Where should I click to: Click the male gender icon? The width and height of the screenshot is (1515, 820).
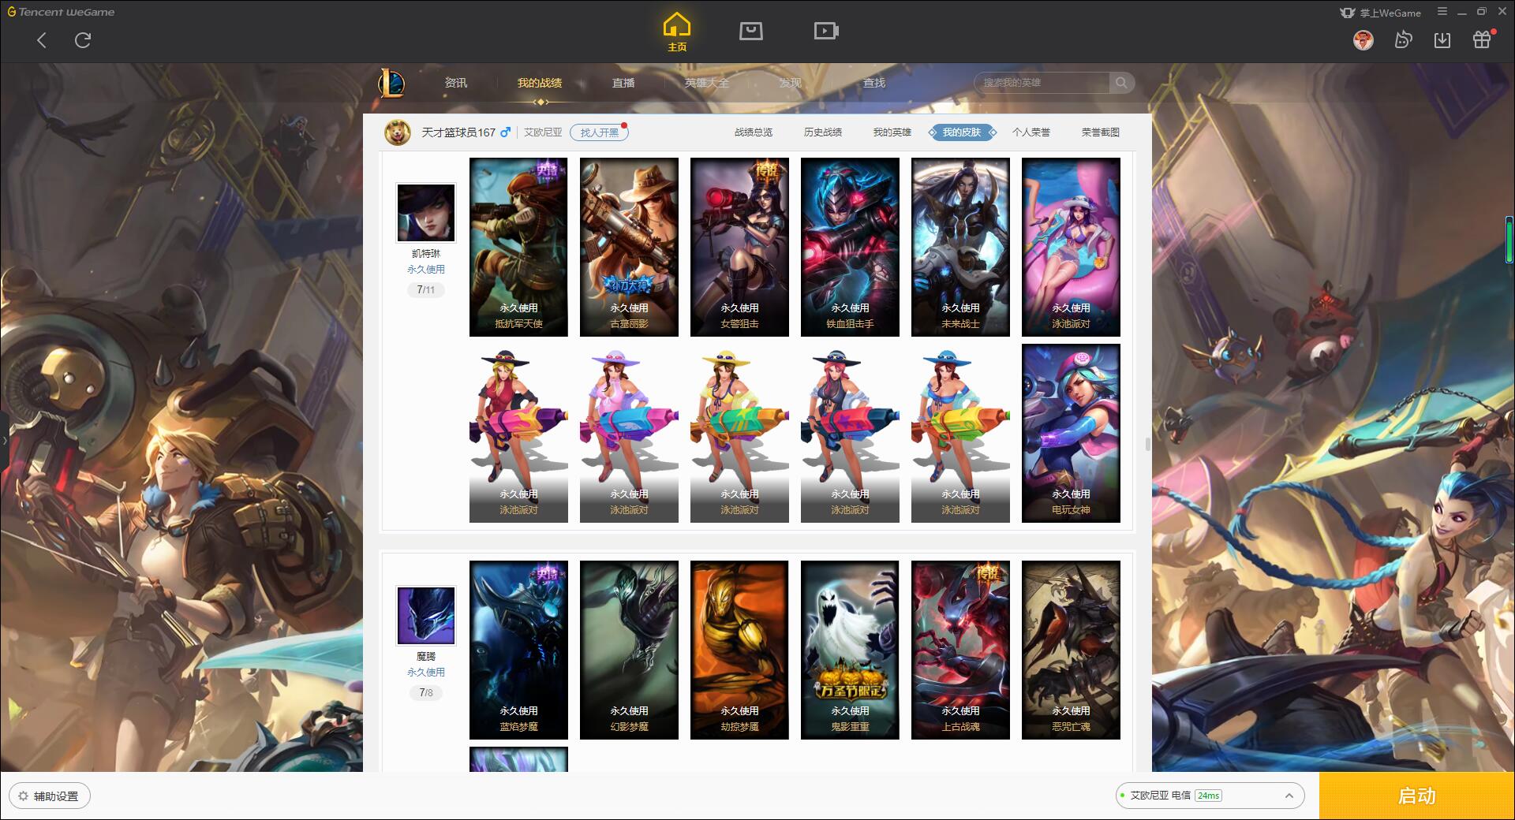[505, 132]
